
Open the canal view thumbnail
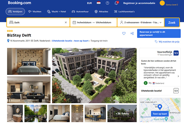click(36, 113)
